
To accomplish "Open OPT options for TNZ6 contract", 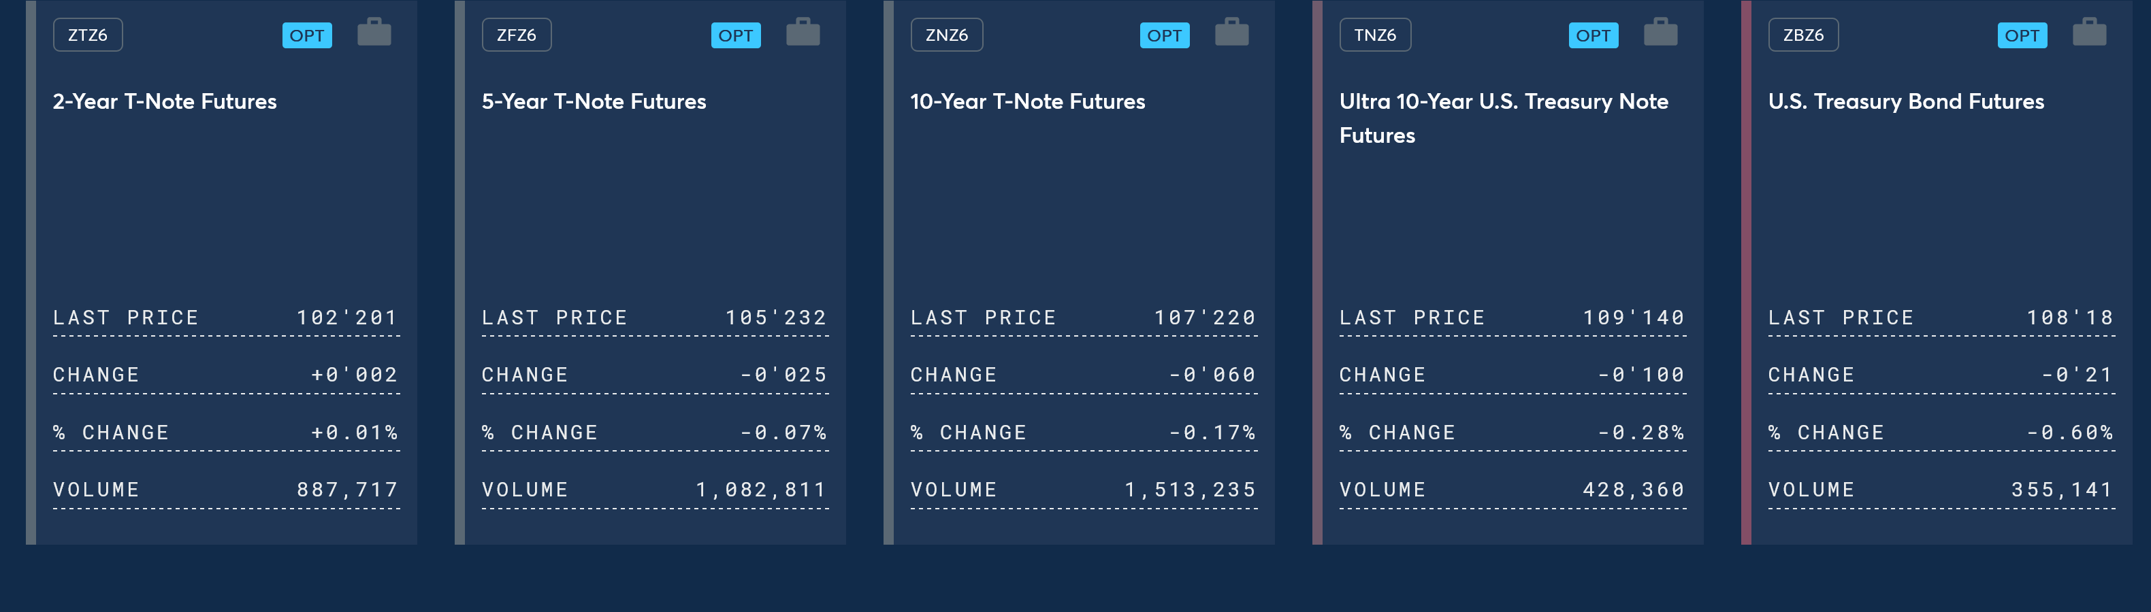I will pyautogui.click(x=1594, y=35).
